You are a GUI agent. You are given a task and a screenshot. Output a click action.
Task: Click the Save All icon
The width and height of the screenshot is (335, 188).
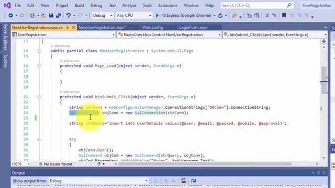[x=58, y=15]
